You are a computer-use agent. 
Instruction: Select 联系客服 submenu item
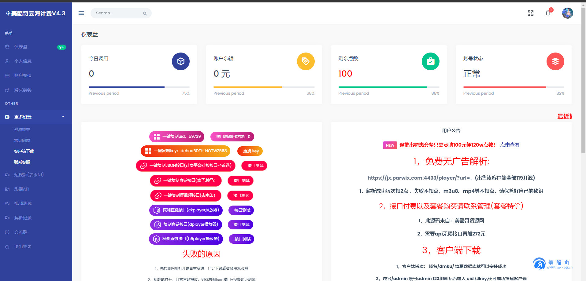coord(22,162)
